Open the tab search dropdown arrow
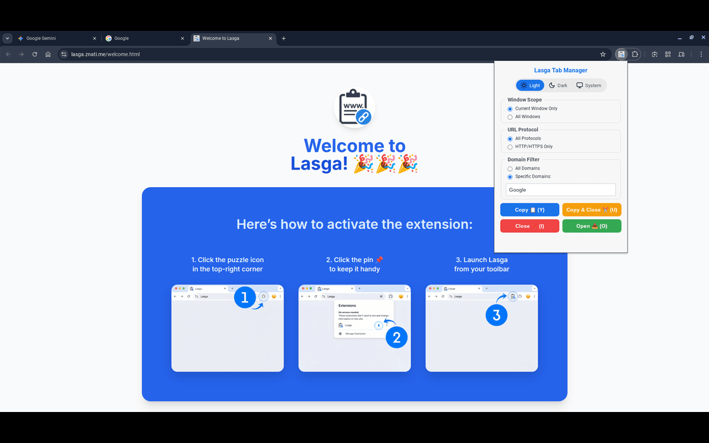Viewport: 709px width, 443px height. (7, 38)
